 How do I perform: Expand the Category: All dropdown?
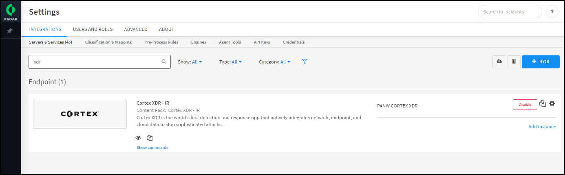(x=275, y=62)
